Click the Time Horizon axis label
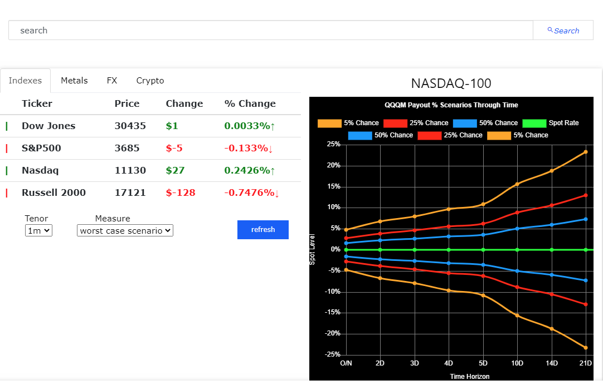 [470, 377]
